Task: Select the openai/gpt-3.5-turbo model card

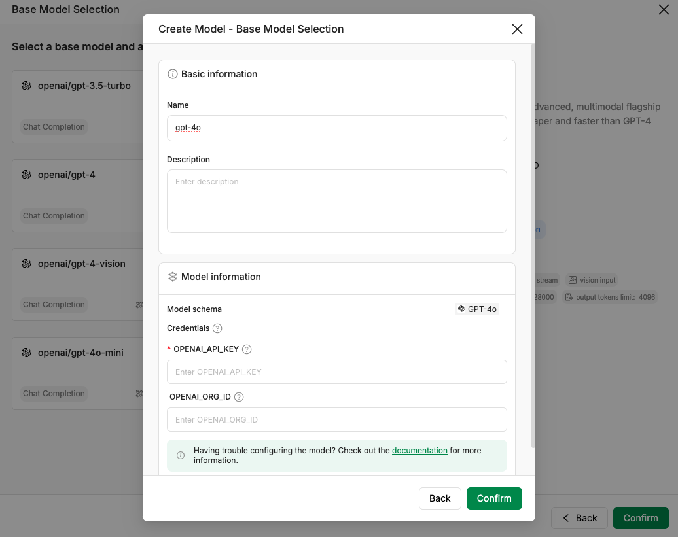Action: click(x=78, y=107)
